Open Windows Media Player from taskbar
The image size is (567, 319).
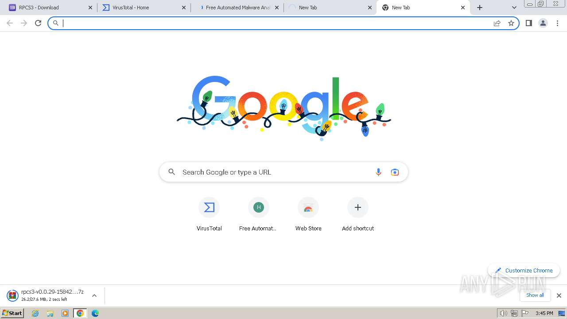pos(65,313)
